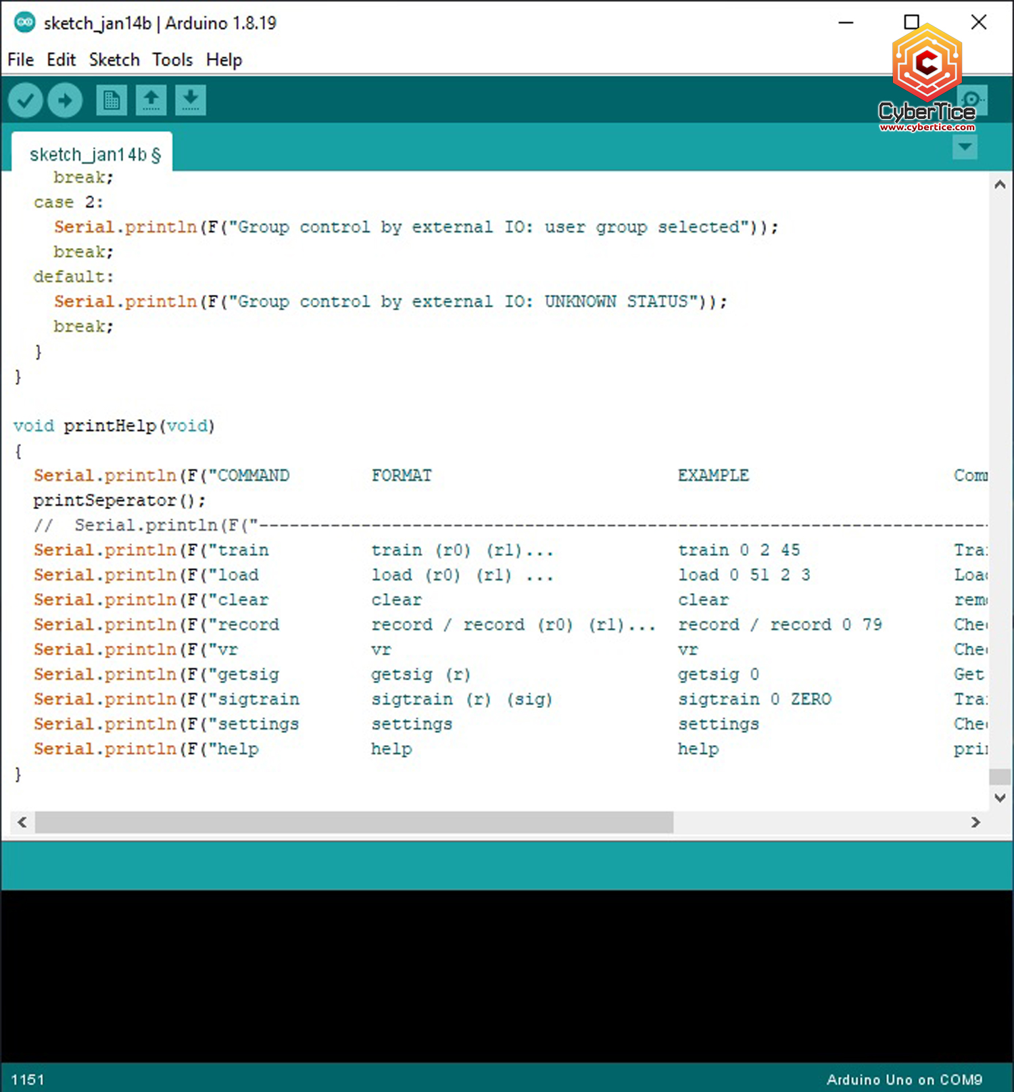Click the black console output area

pos(507,976)
